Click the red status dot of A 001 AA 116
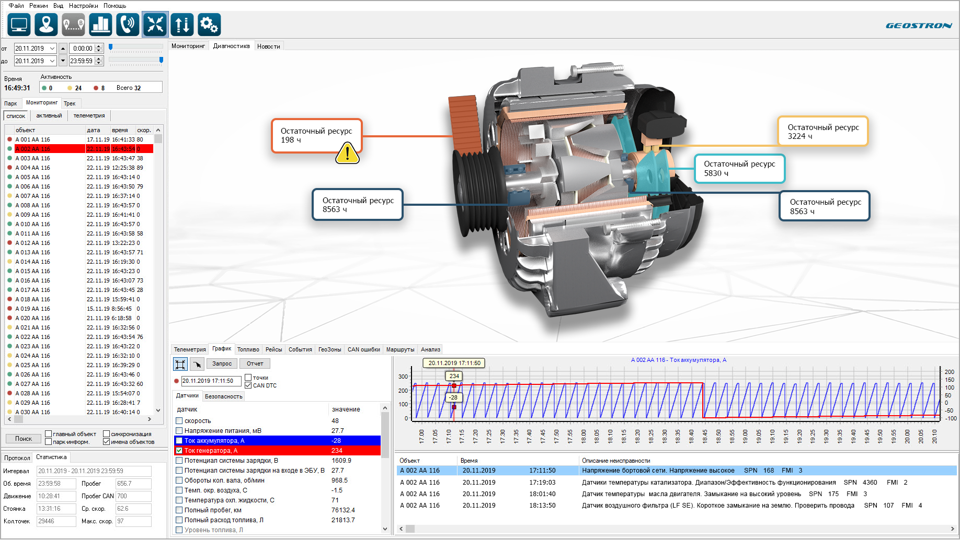 tap(9, 139)
